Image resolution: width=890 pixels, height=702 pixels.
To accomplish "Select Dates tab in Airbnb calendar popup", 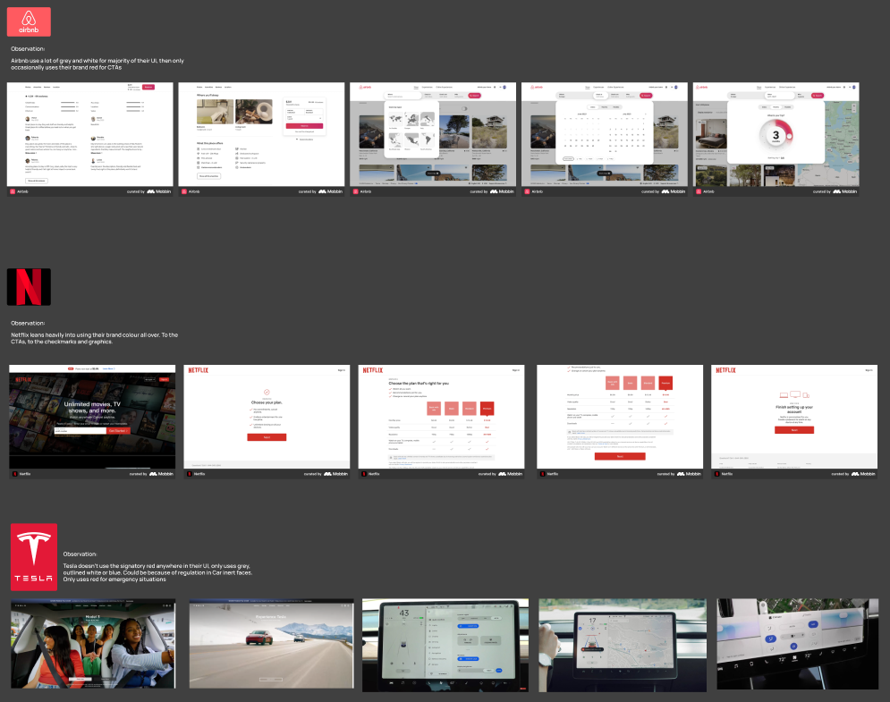I will tap(593, 106).
